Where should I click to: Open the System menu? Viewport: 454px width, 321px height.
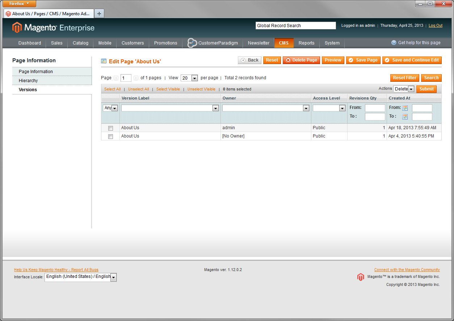[x=332, y=43]
